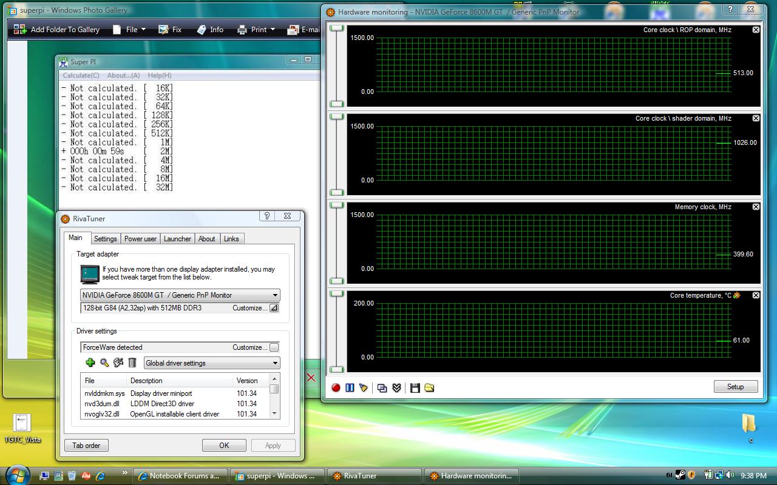Click the E-mail button in Photo Gallery toolbar
This screenshot has height=485, width=777.
(304, 29)
